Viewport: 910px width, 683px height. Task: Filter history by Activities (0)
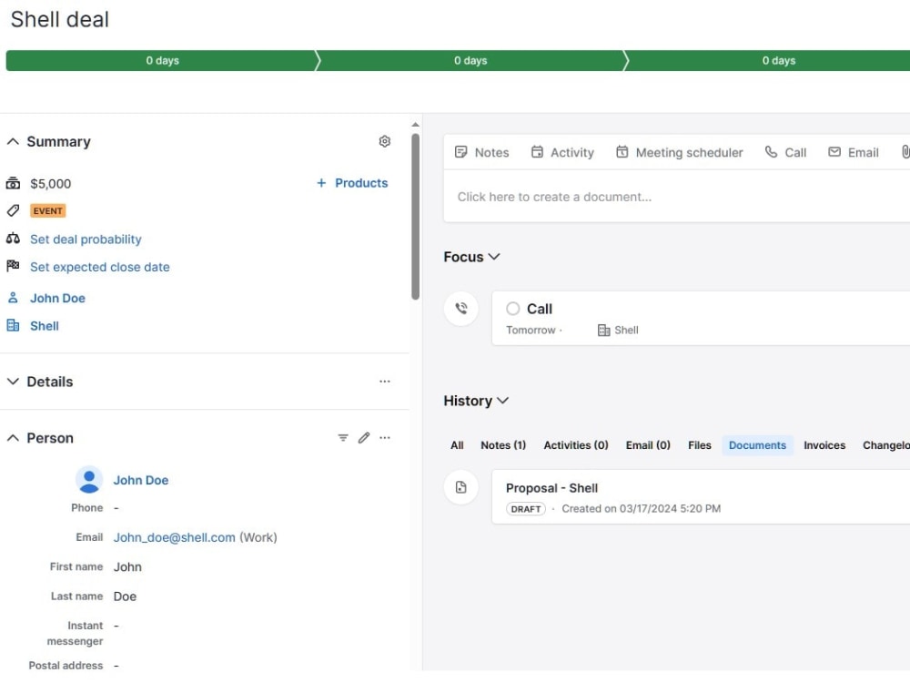point(576,445)
